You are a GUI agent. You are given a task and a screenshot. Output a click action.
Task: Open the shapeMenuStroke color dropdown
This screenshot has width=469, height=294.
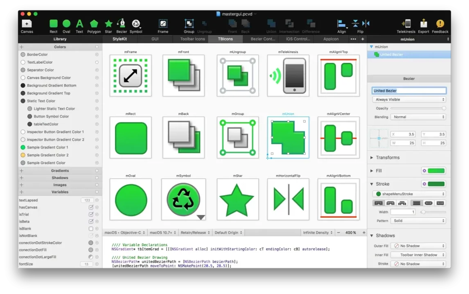click(x=409, y=194)
